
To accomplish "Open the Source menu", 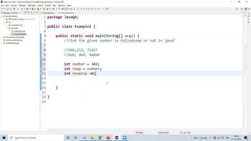I will [14, 5].
